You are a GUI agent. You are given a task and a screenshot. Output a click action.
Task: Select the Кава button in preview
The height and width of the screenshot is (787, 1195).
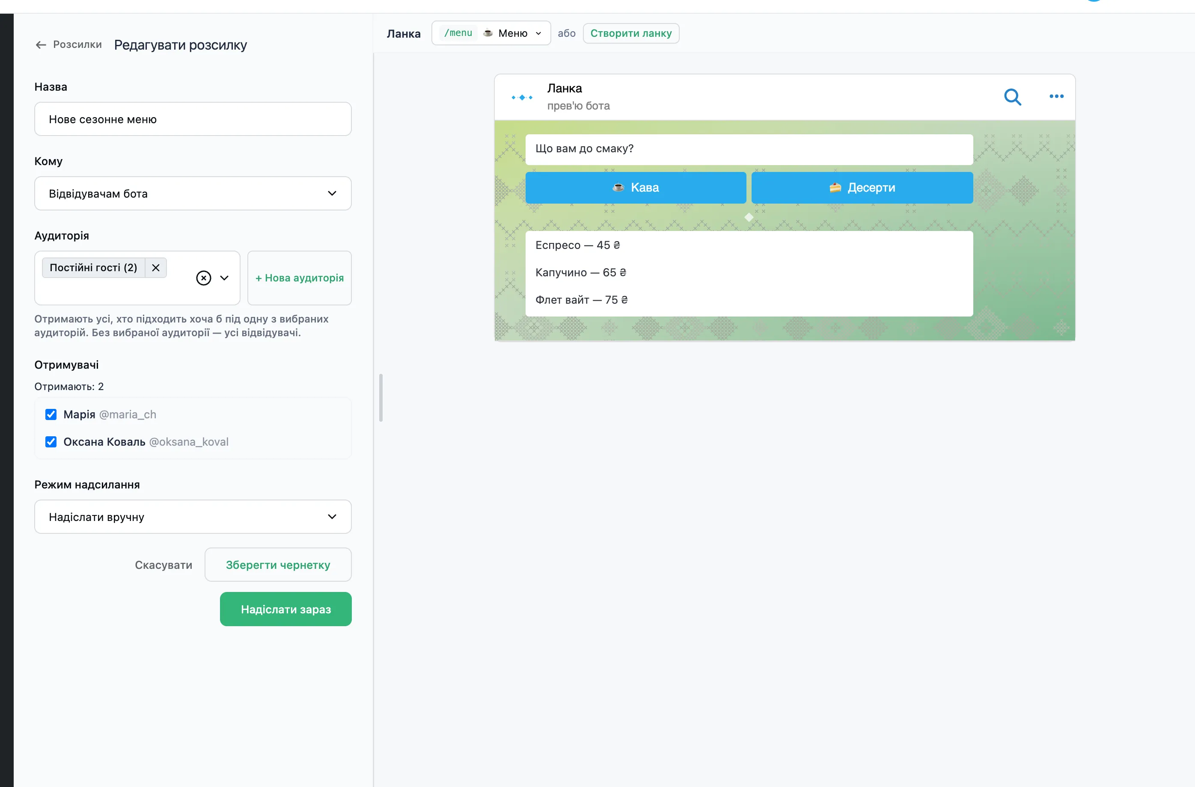tap(636, 188)
